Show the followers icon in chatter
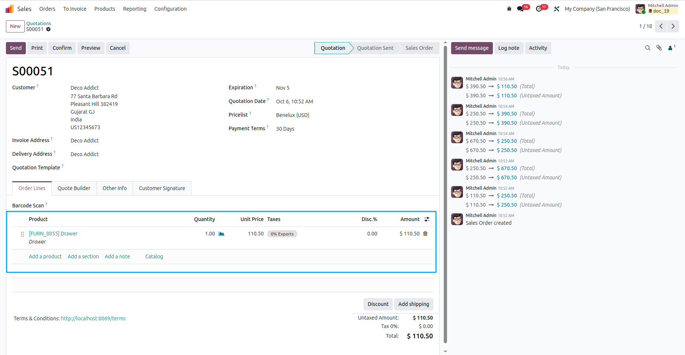The width and height of the screenshot is (685, 355). [x=672, y=48]
